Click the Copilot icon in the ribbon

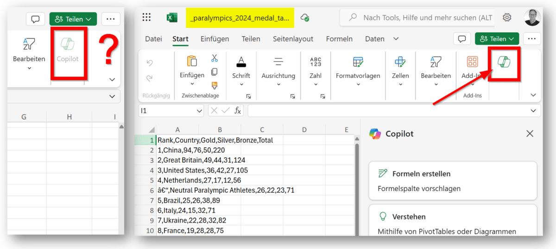504,63
